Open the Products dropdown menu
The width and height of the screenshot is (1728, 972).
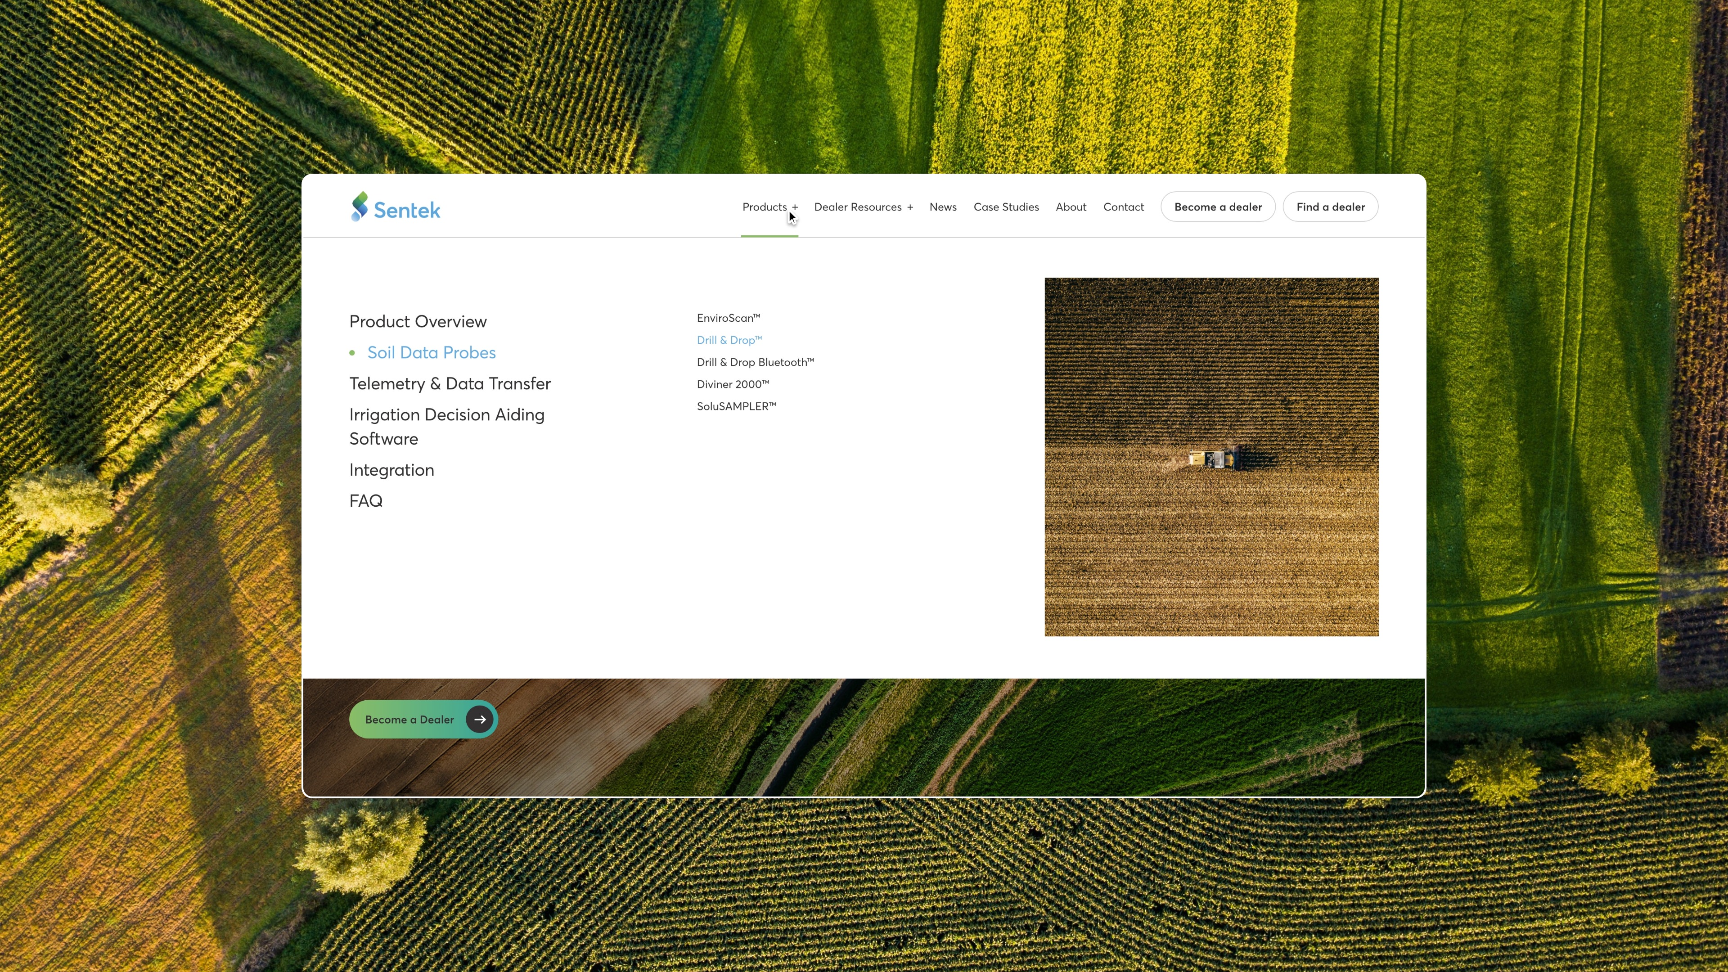coord(764,207)
